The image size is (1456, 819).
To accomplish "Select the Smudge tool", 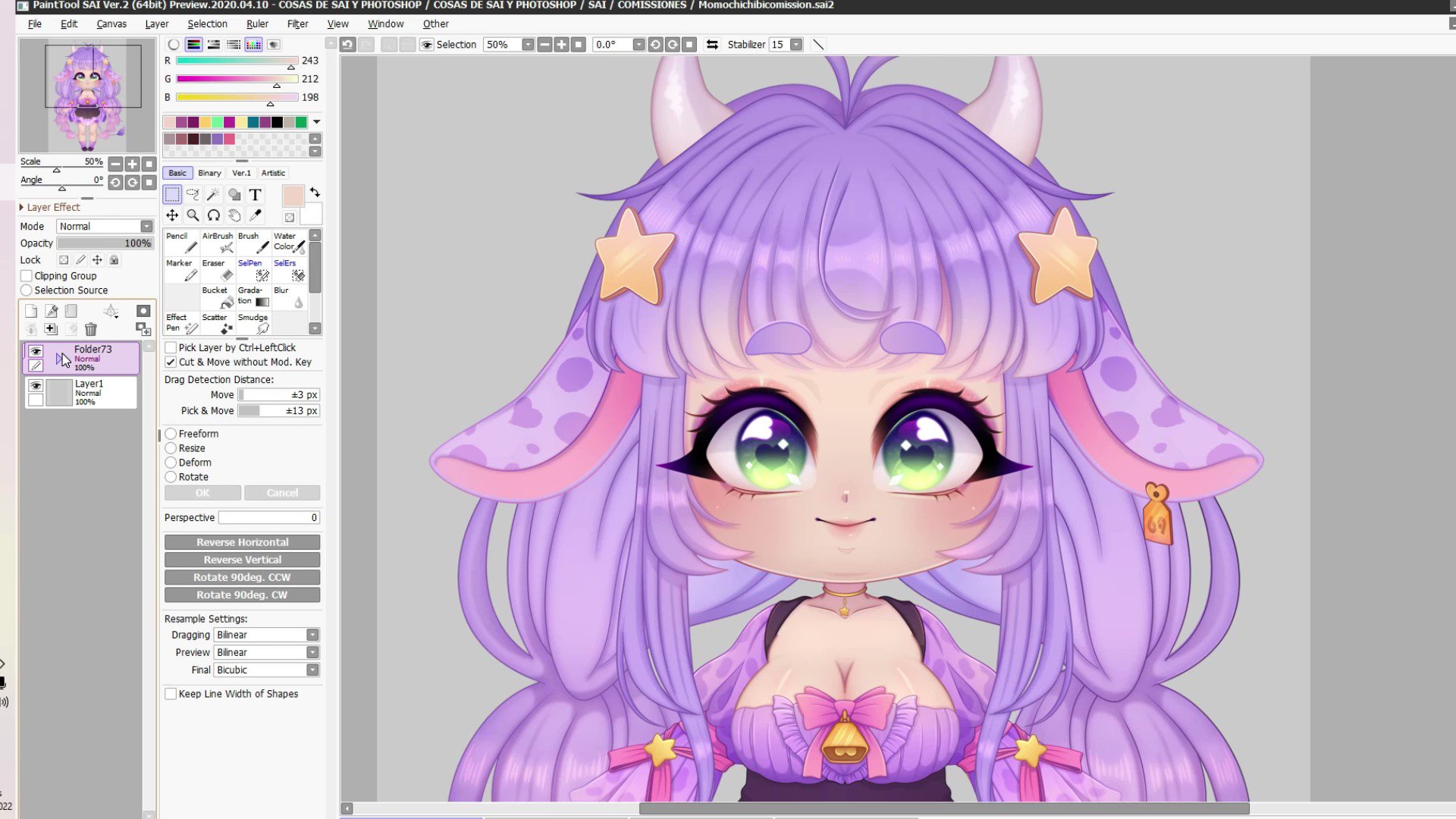I will (253, 324).
